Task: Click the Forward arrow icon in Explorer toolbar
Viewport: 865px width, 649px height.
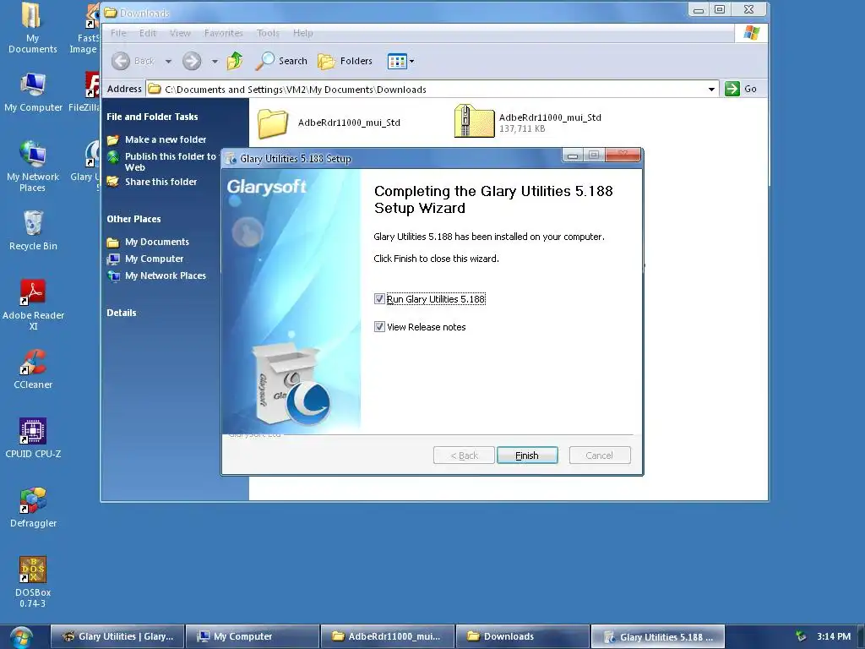Action: point(192,61)
